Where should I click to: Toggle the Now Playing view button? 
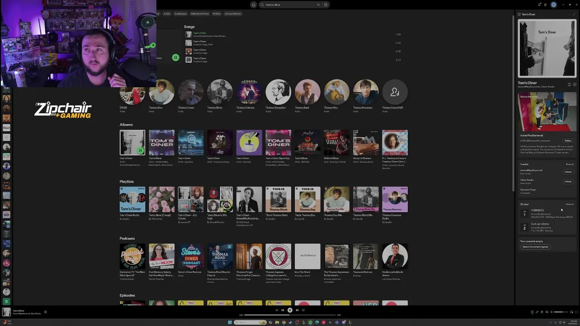pos(532,312)
